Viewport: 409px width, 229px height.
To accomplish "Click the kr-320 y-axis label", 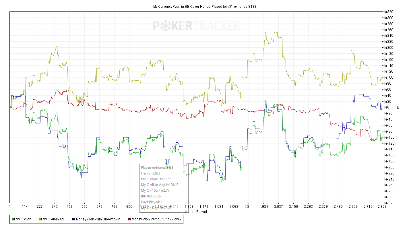I will click(x=389, y=203).
